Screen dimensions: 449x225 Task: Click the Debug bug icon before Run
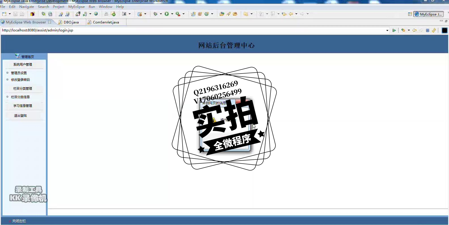click(x=155, y=14)
